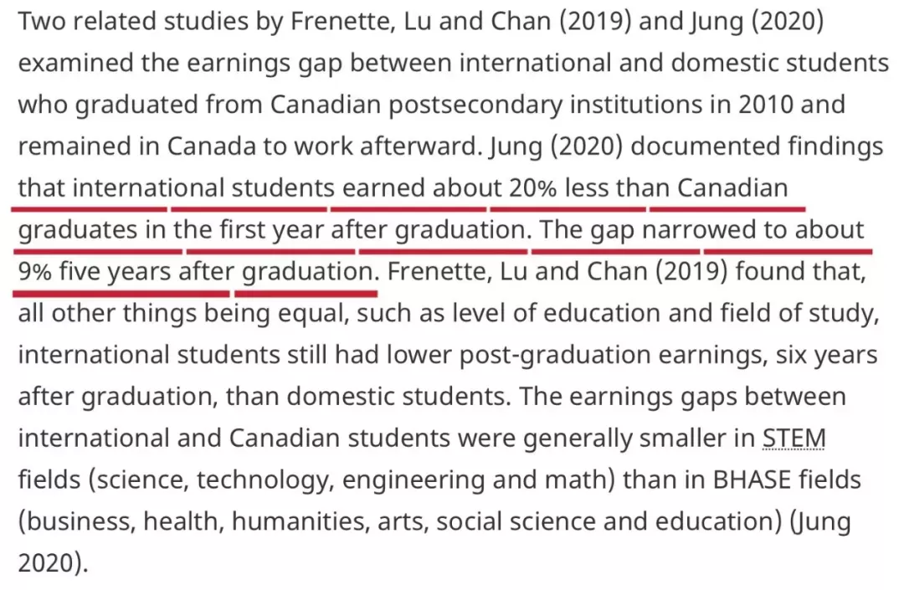Click "(2019)" in the first line
904x590 pixels.
tap(595, 22)
